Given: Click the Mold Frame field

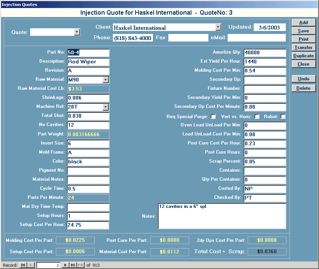Looking at the screenshot, I should pyautogui.click(x=88, y=152).
